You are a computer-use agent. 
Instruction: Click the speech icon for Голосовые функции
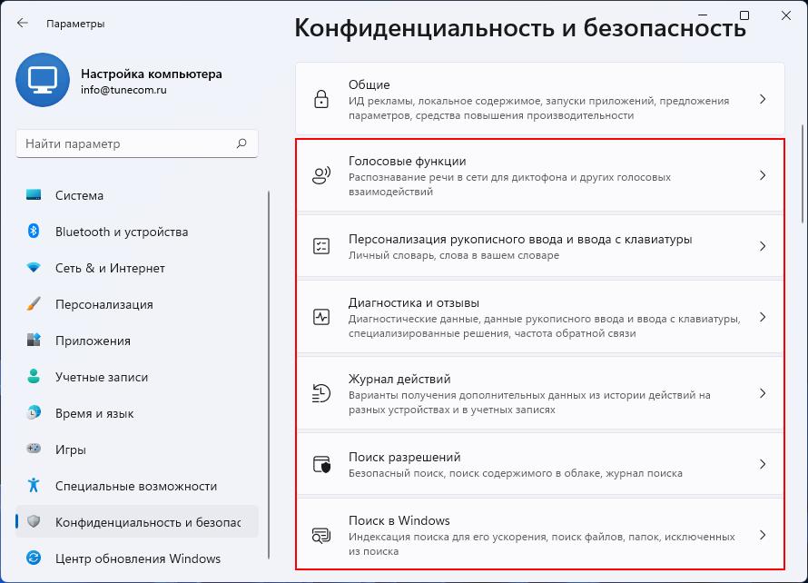point(321,176)
